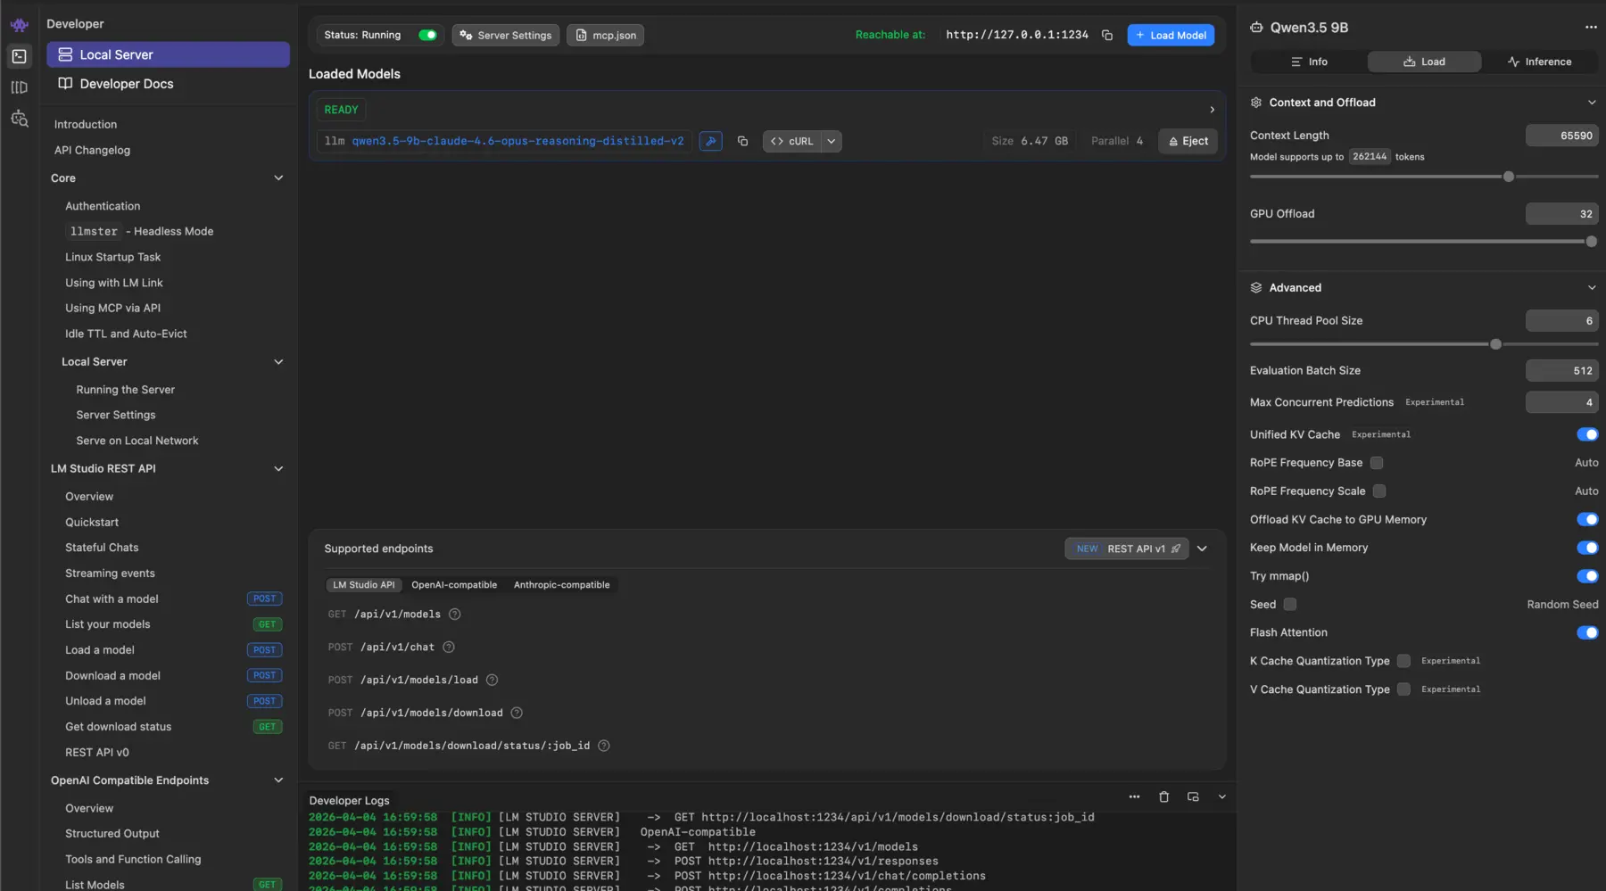The width and height of the screenshot is (1606, 891).
Task: Edit the Context Length value field
Action: click(1562, 136)
